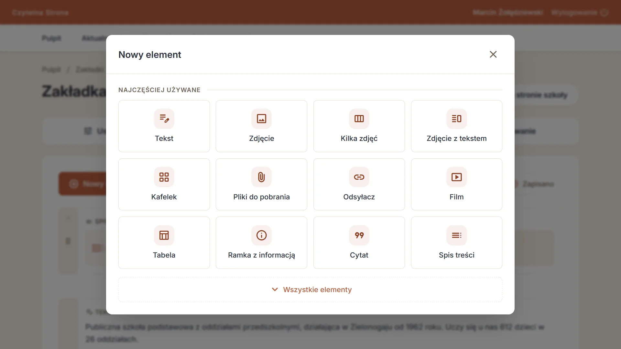Screen dimensions: 621x349
Task: Pick the Kilka zdjęć gallery icon
Action: coord(359,119)
